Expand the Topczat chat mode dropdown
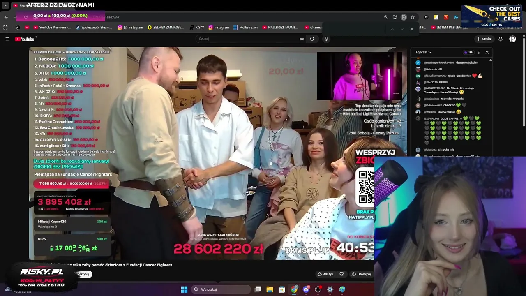 tap(423, 52)
